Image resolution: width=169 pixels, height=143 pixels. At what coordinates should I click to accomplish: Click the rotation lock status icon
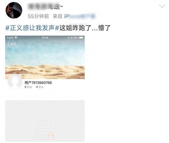click(71, 38)
